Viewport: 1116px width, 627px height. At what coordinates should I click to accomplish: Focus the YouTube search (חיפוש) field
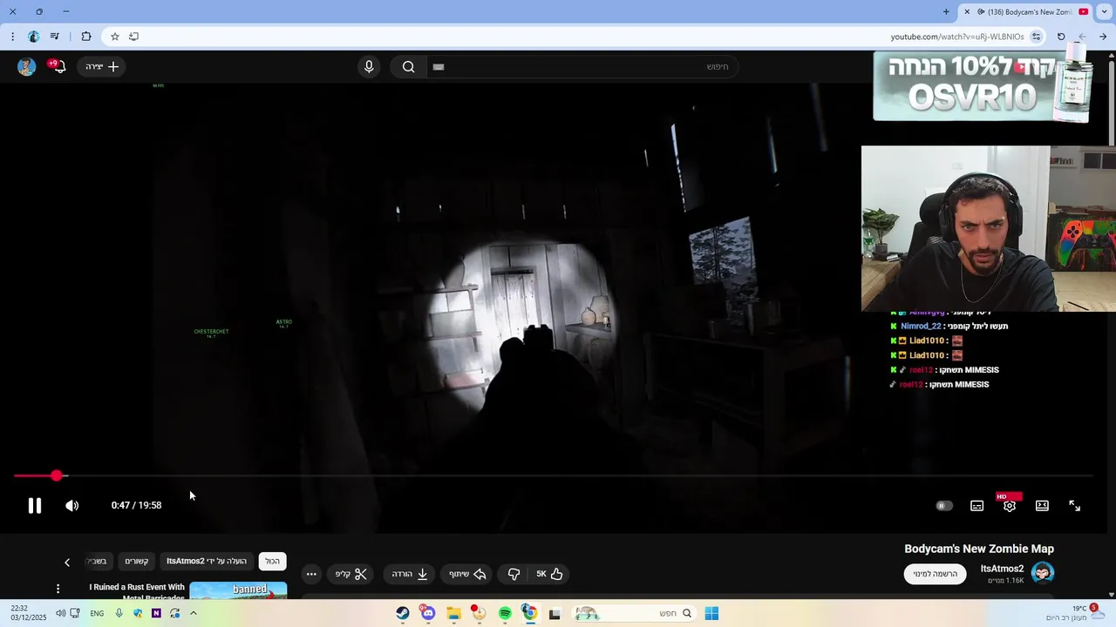point(582,66)
